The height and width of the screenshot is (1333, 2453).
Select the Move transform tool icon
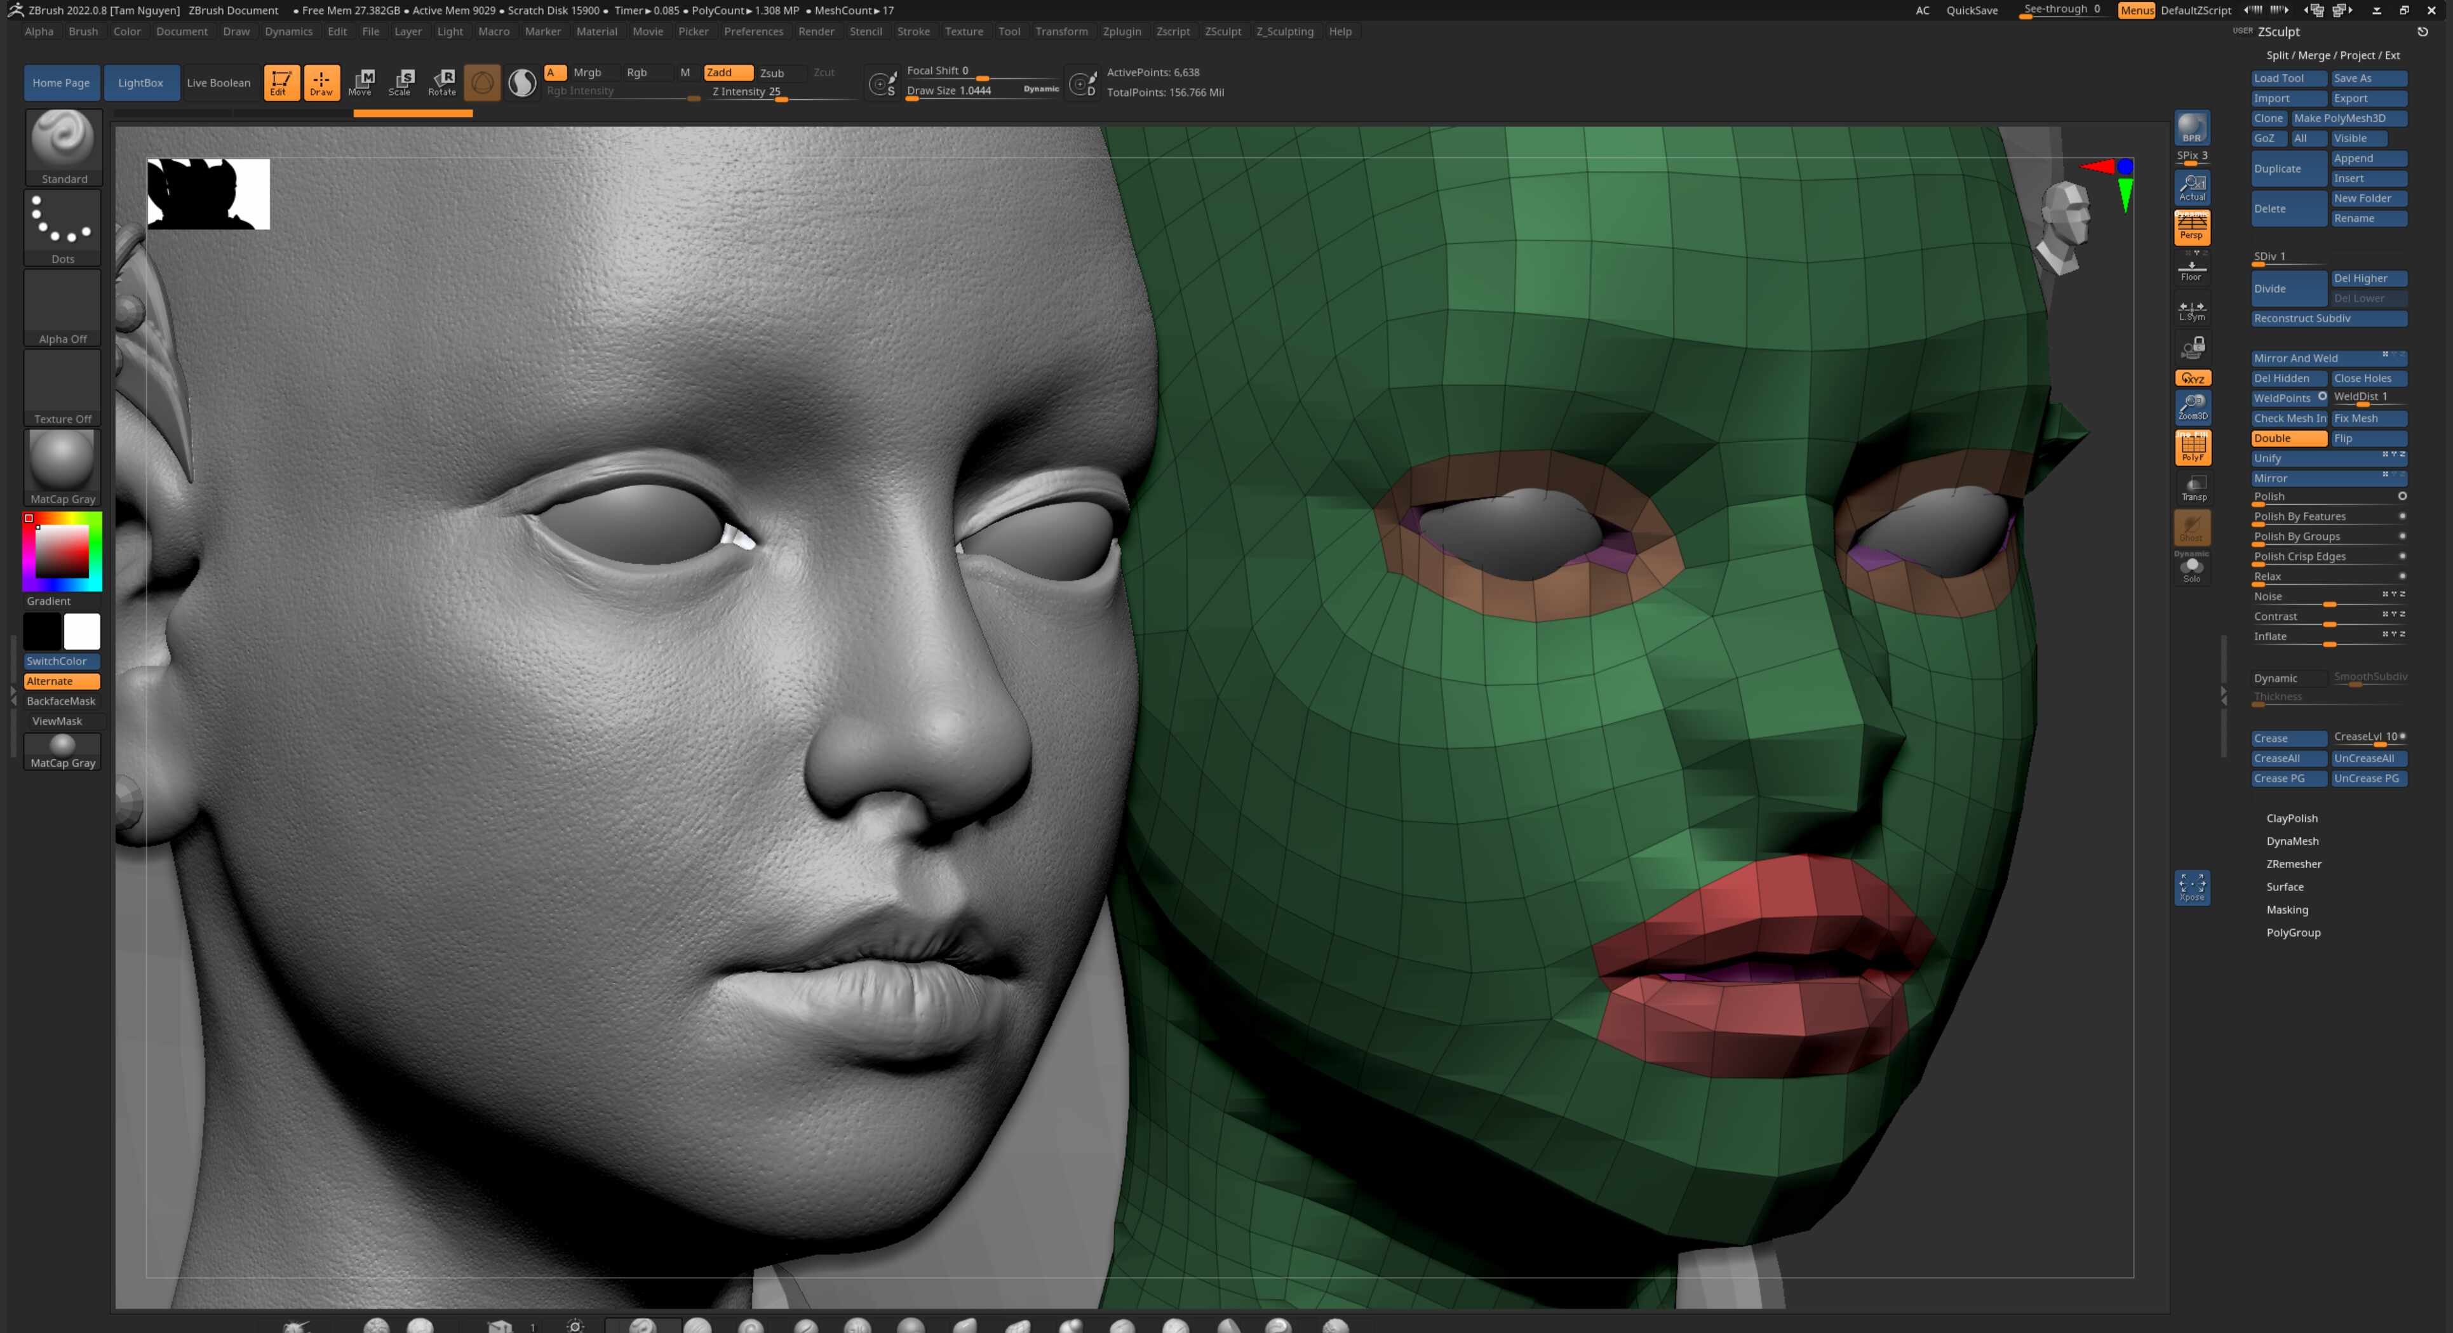click(361, 82)
